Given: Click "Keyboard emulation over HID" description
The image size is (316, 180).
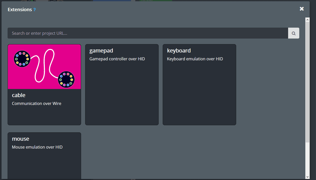Looking at the screenshot, I should point(195,59).
